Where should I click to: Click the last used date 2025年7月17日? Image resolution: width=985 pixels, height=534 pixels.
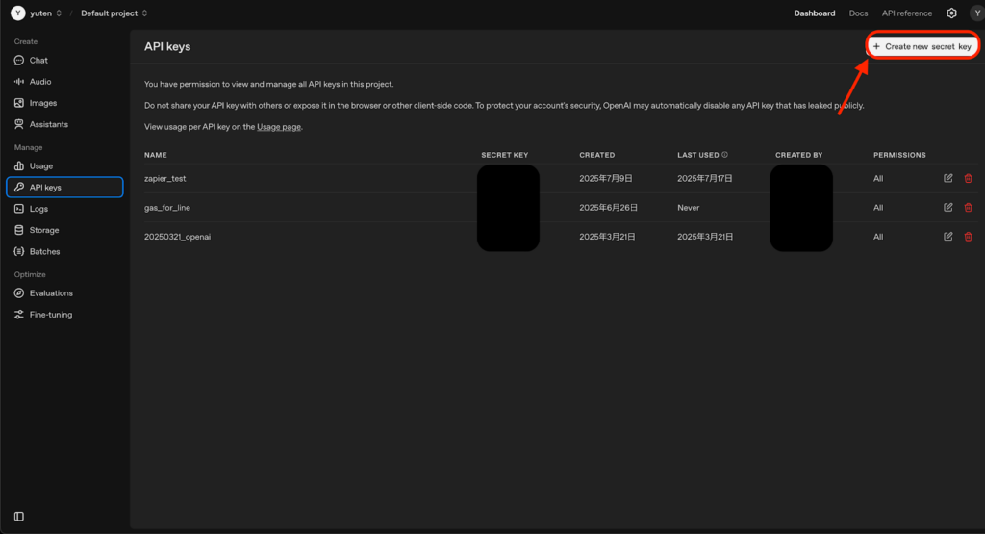click(705, 178)
